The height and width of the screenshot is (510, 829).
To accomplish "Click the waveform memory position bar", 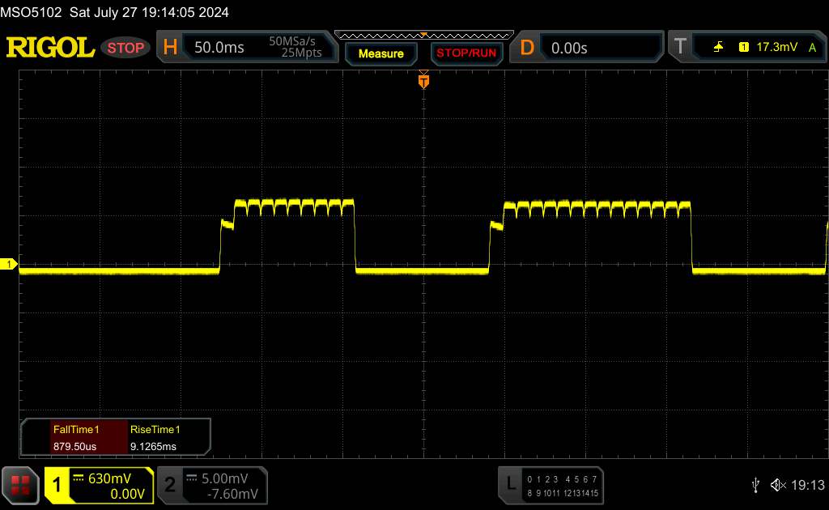I will click(x=424, y=36).
